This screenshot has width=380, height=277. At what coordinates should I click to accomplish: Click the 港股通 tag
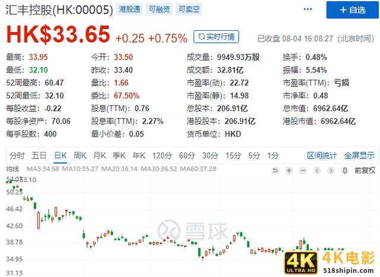pos(129,9)
